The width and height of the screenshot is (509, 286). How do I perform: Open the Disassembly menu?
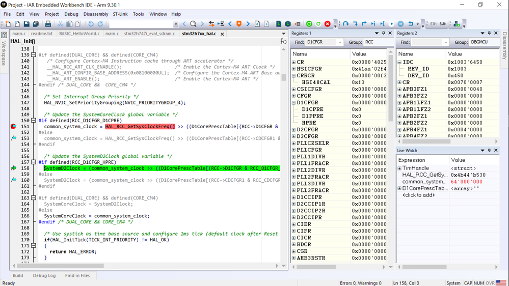(x=96, y=14)
